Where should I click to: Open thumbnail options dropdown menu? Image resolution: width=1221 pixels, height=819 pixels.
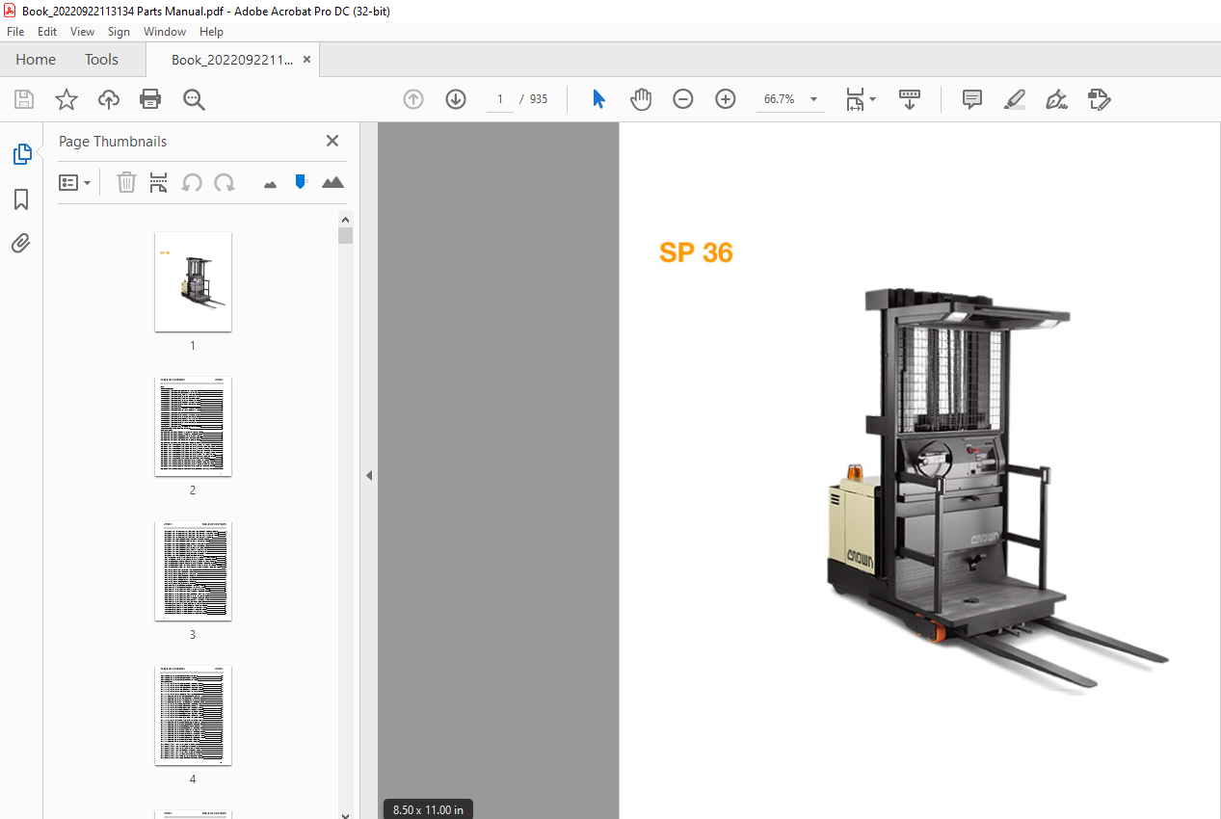(x=75, y=182)
